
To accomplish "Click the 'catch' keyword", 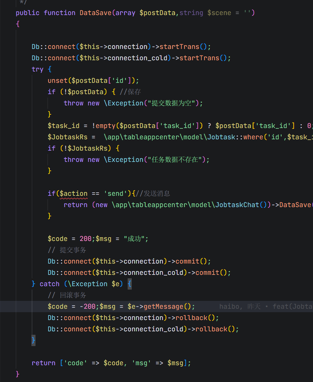I will [49, 284].
